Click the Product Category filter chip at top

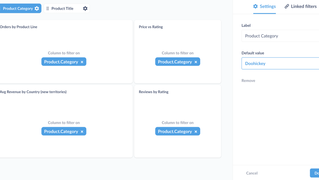tap(17, 8)
